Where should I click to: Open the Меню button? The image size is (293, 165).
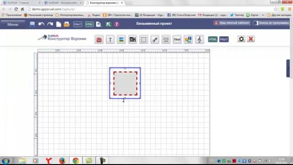[13, 24]
